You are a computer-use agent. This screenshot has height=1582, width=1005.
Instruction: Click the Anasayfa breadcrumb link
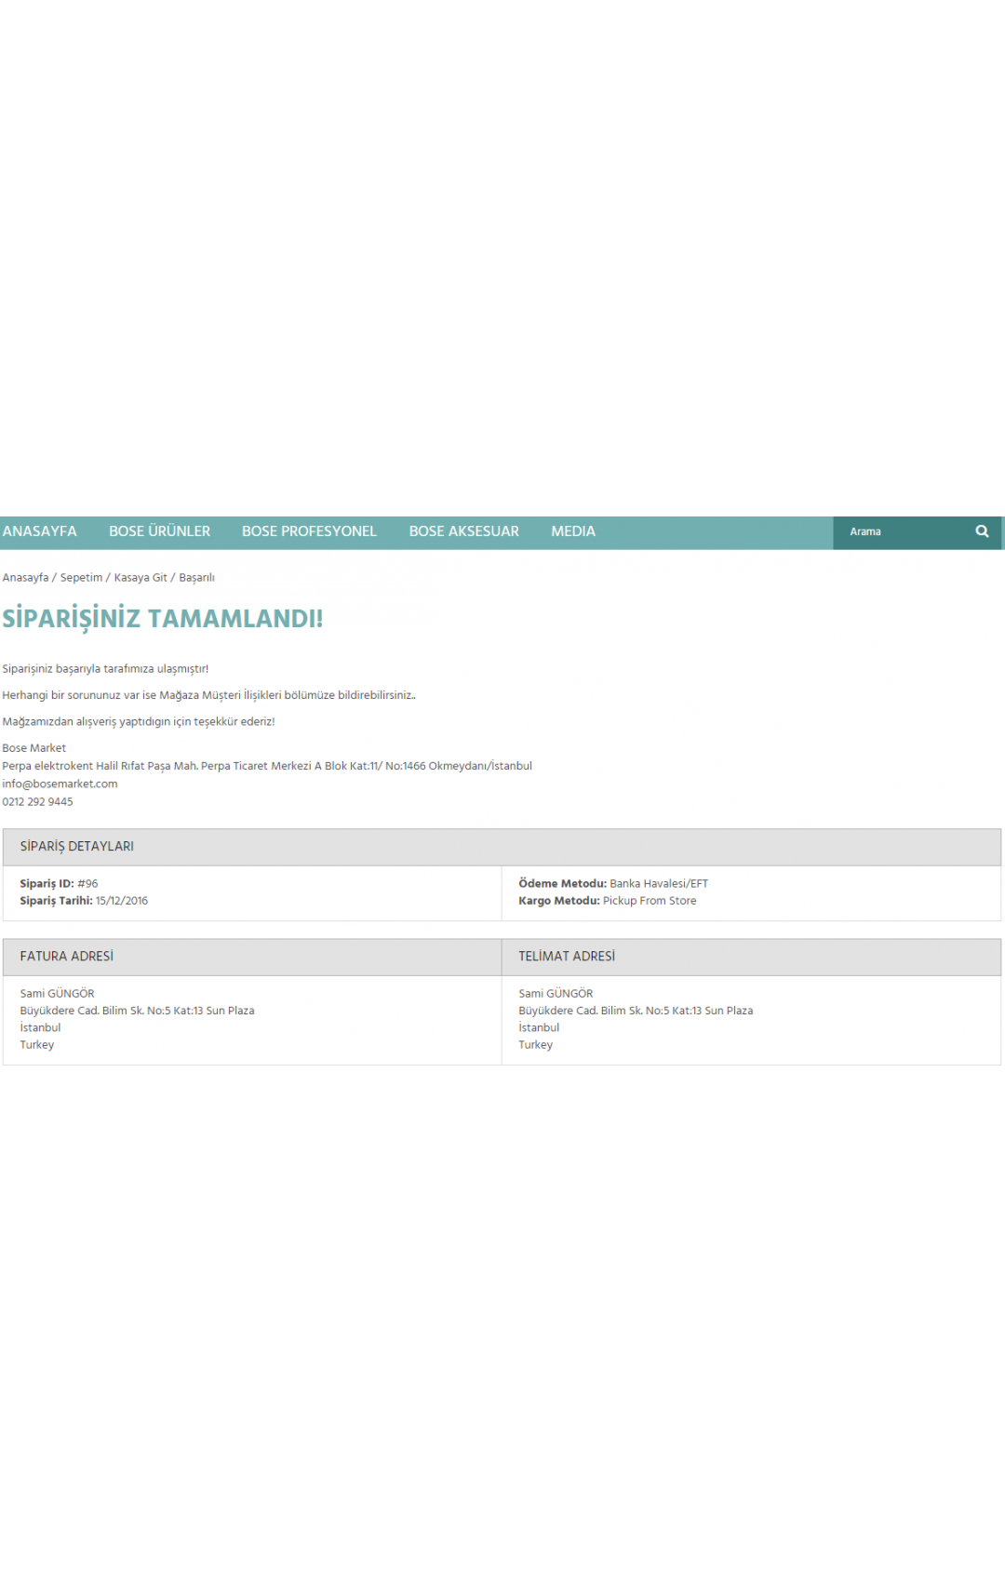(25, 578)
